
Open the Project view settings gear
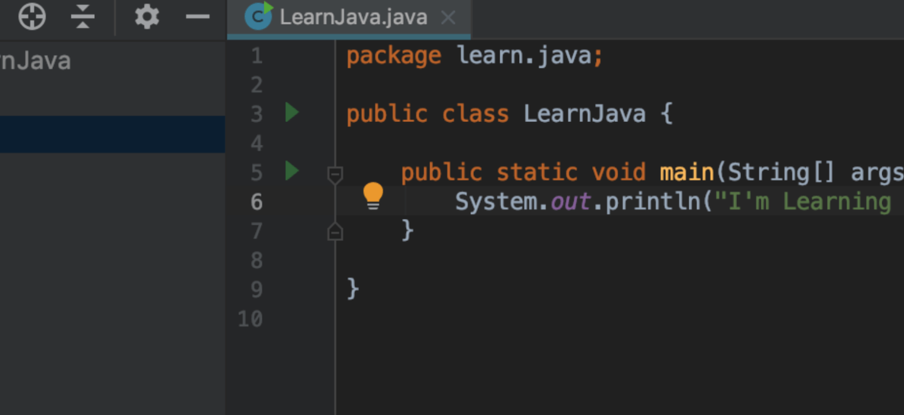[146, 17]
